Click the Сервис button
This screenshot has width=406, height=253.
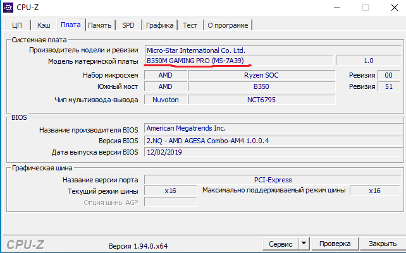[280, 244]
